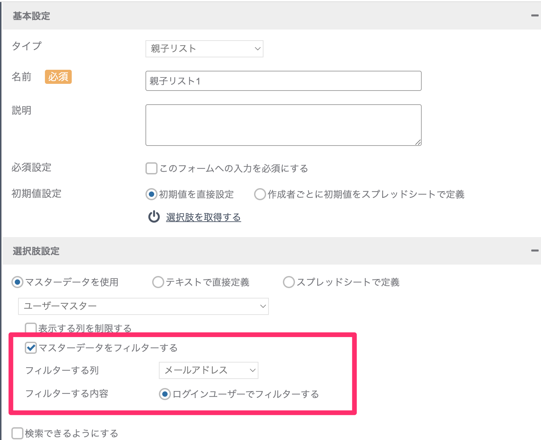The image size is (541, 440).
Task: Click the orange 必須 badge next to 名前
Action: [x=58, y=77]
